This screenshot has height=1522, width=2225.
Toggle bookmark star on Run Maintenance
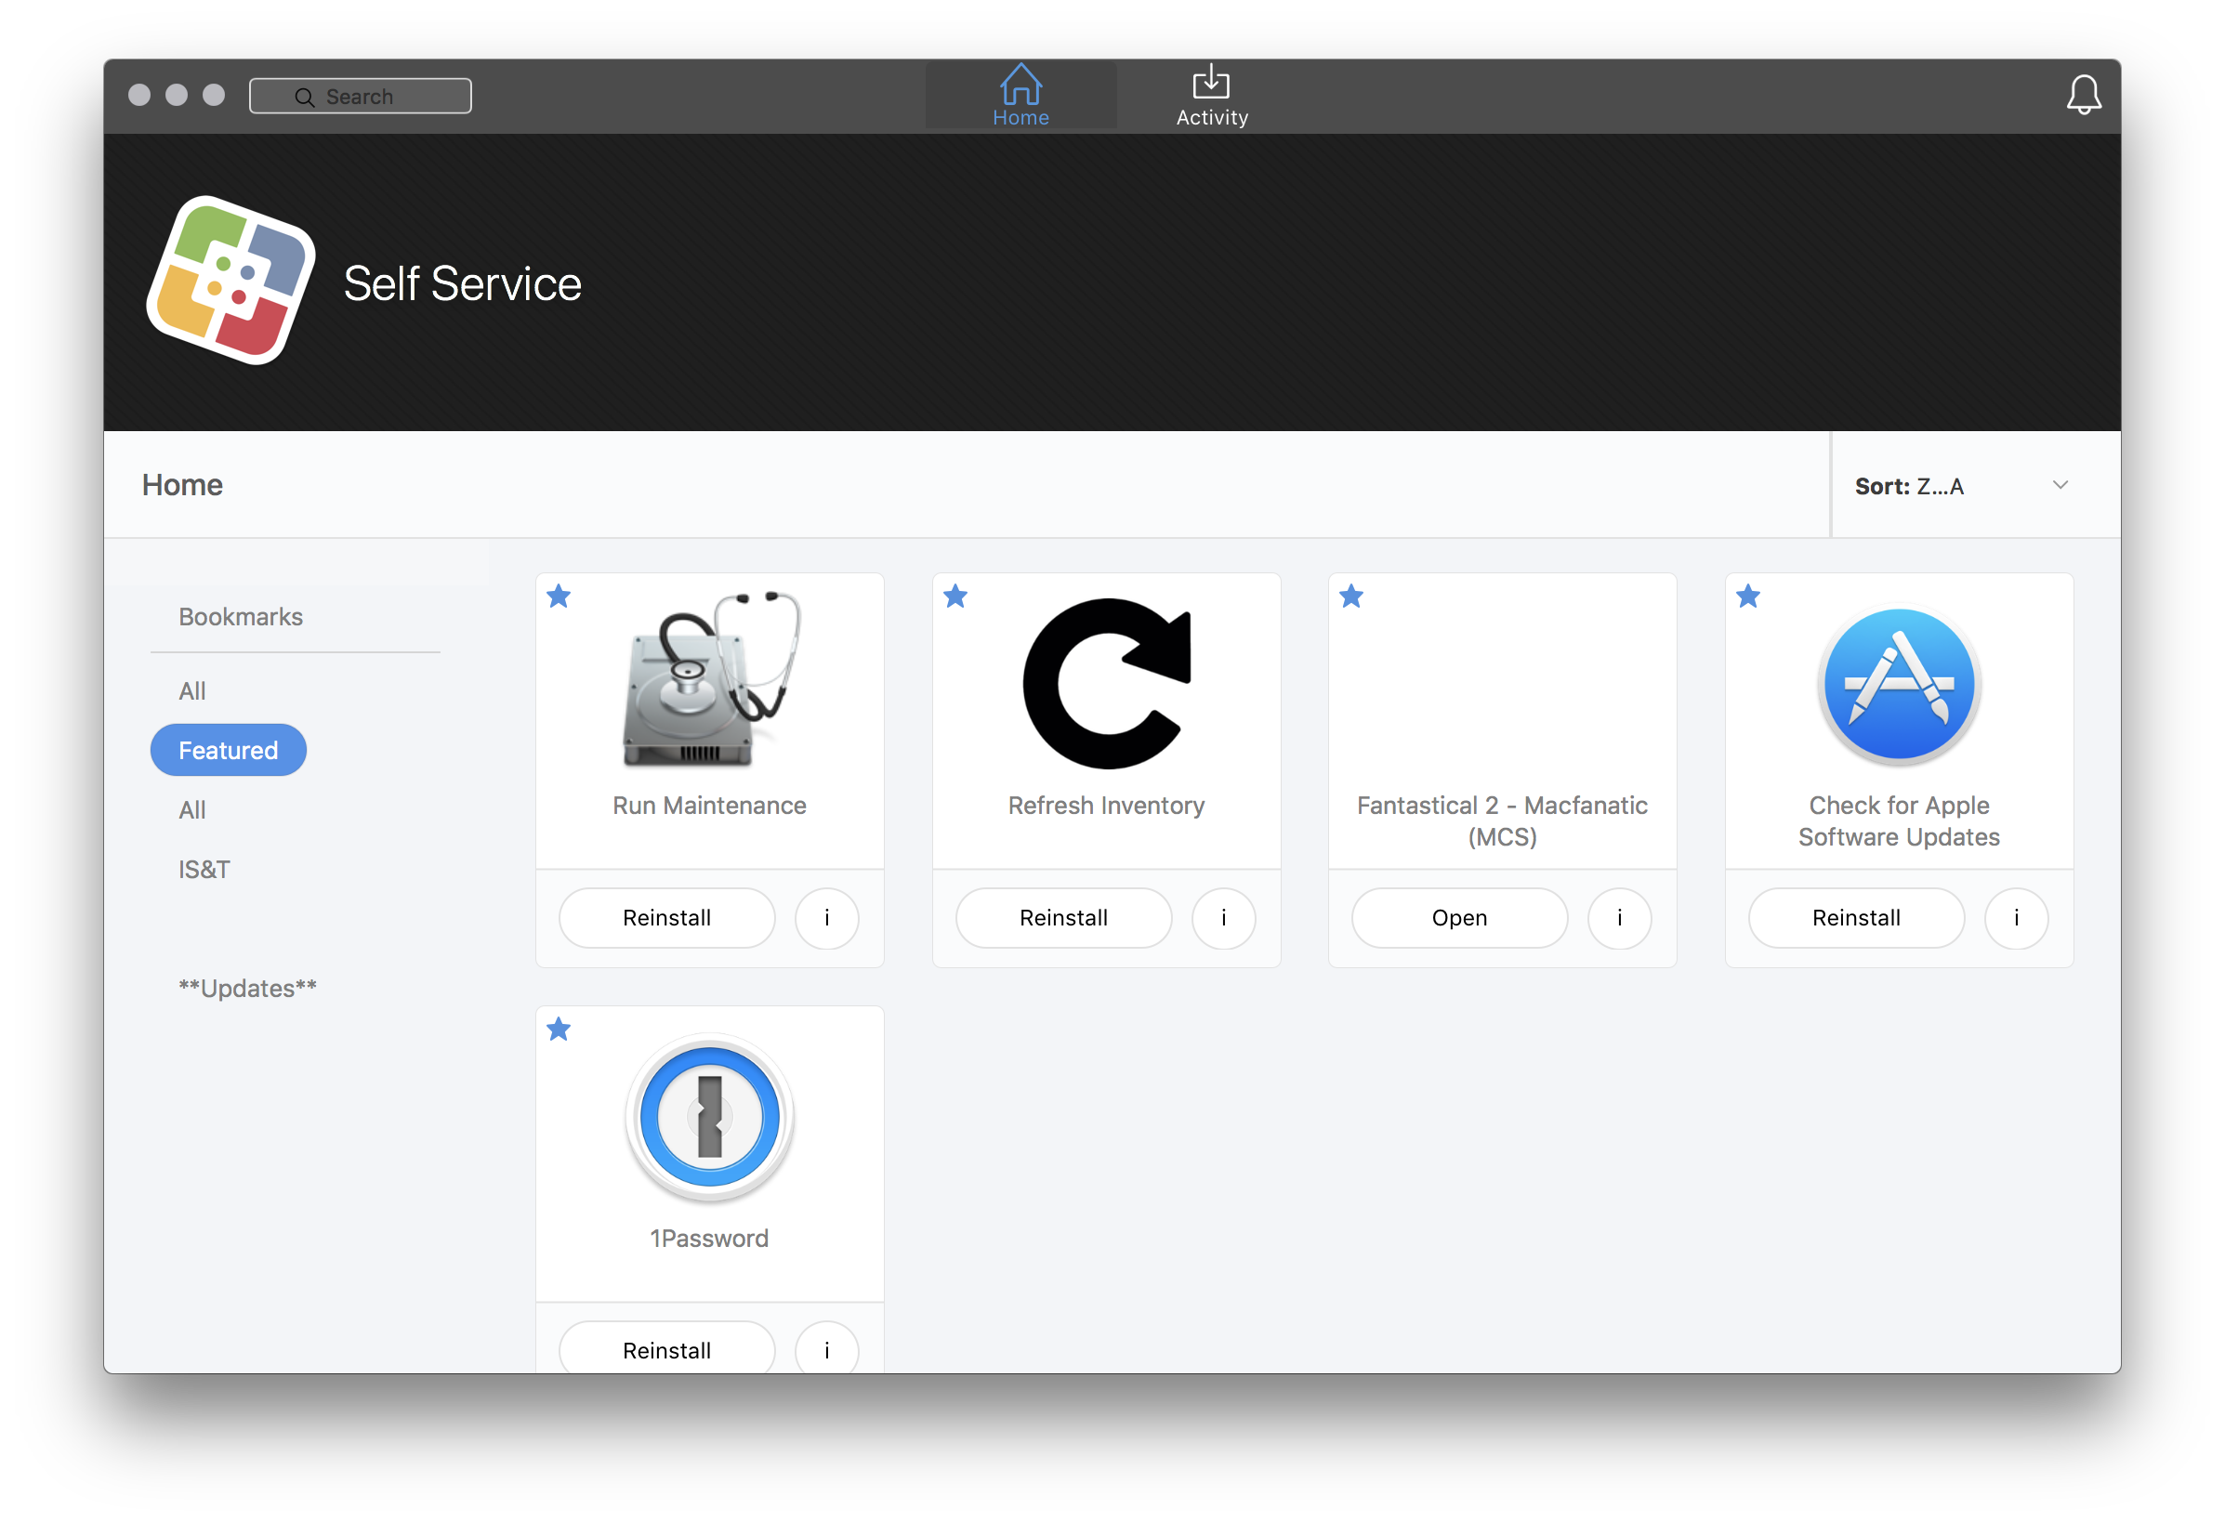coord(559,597)
